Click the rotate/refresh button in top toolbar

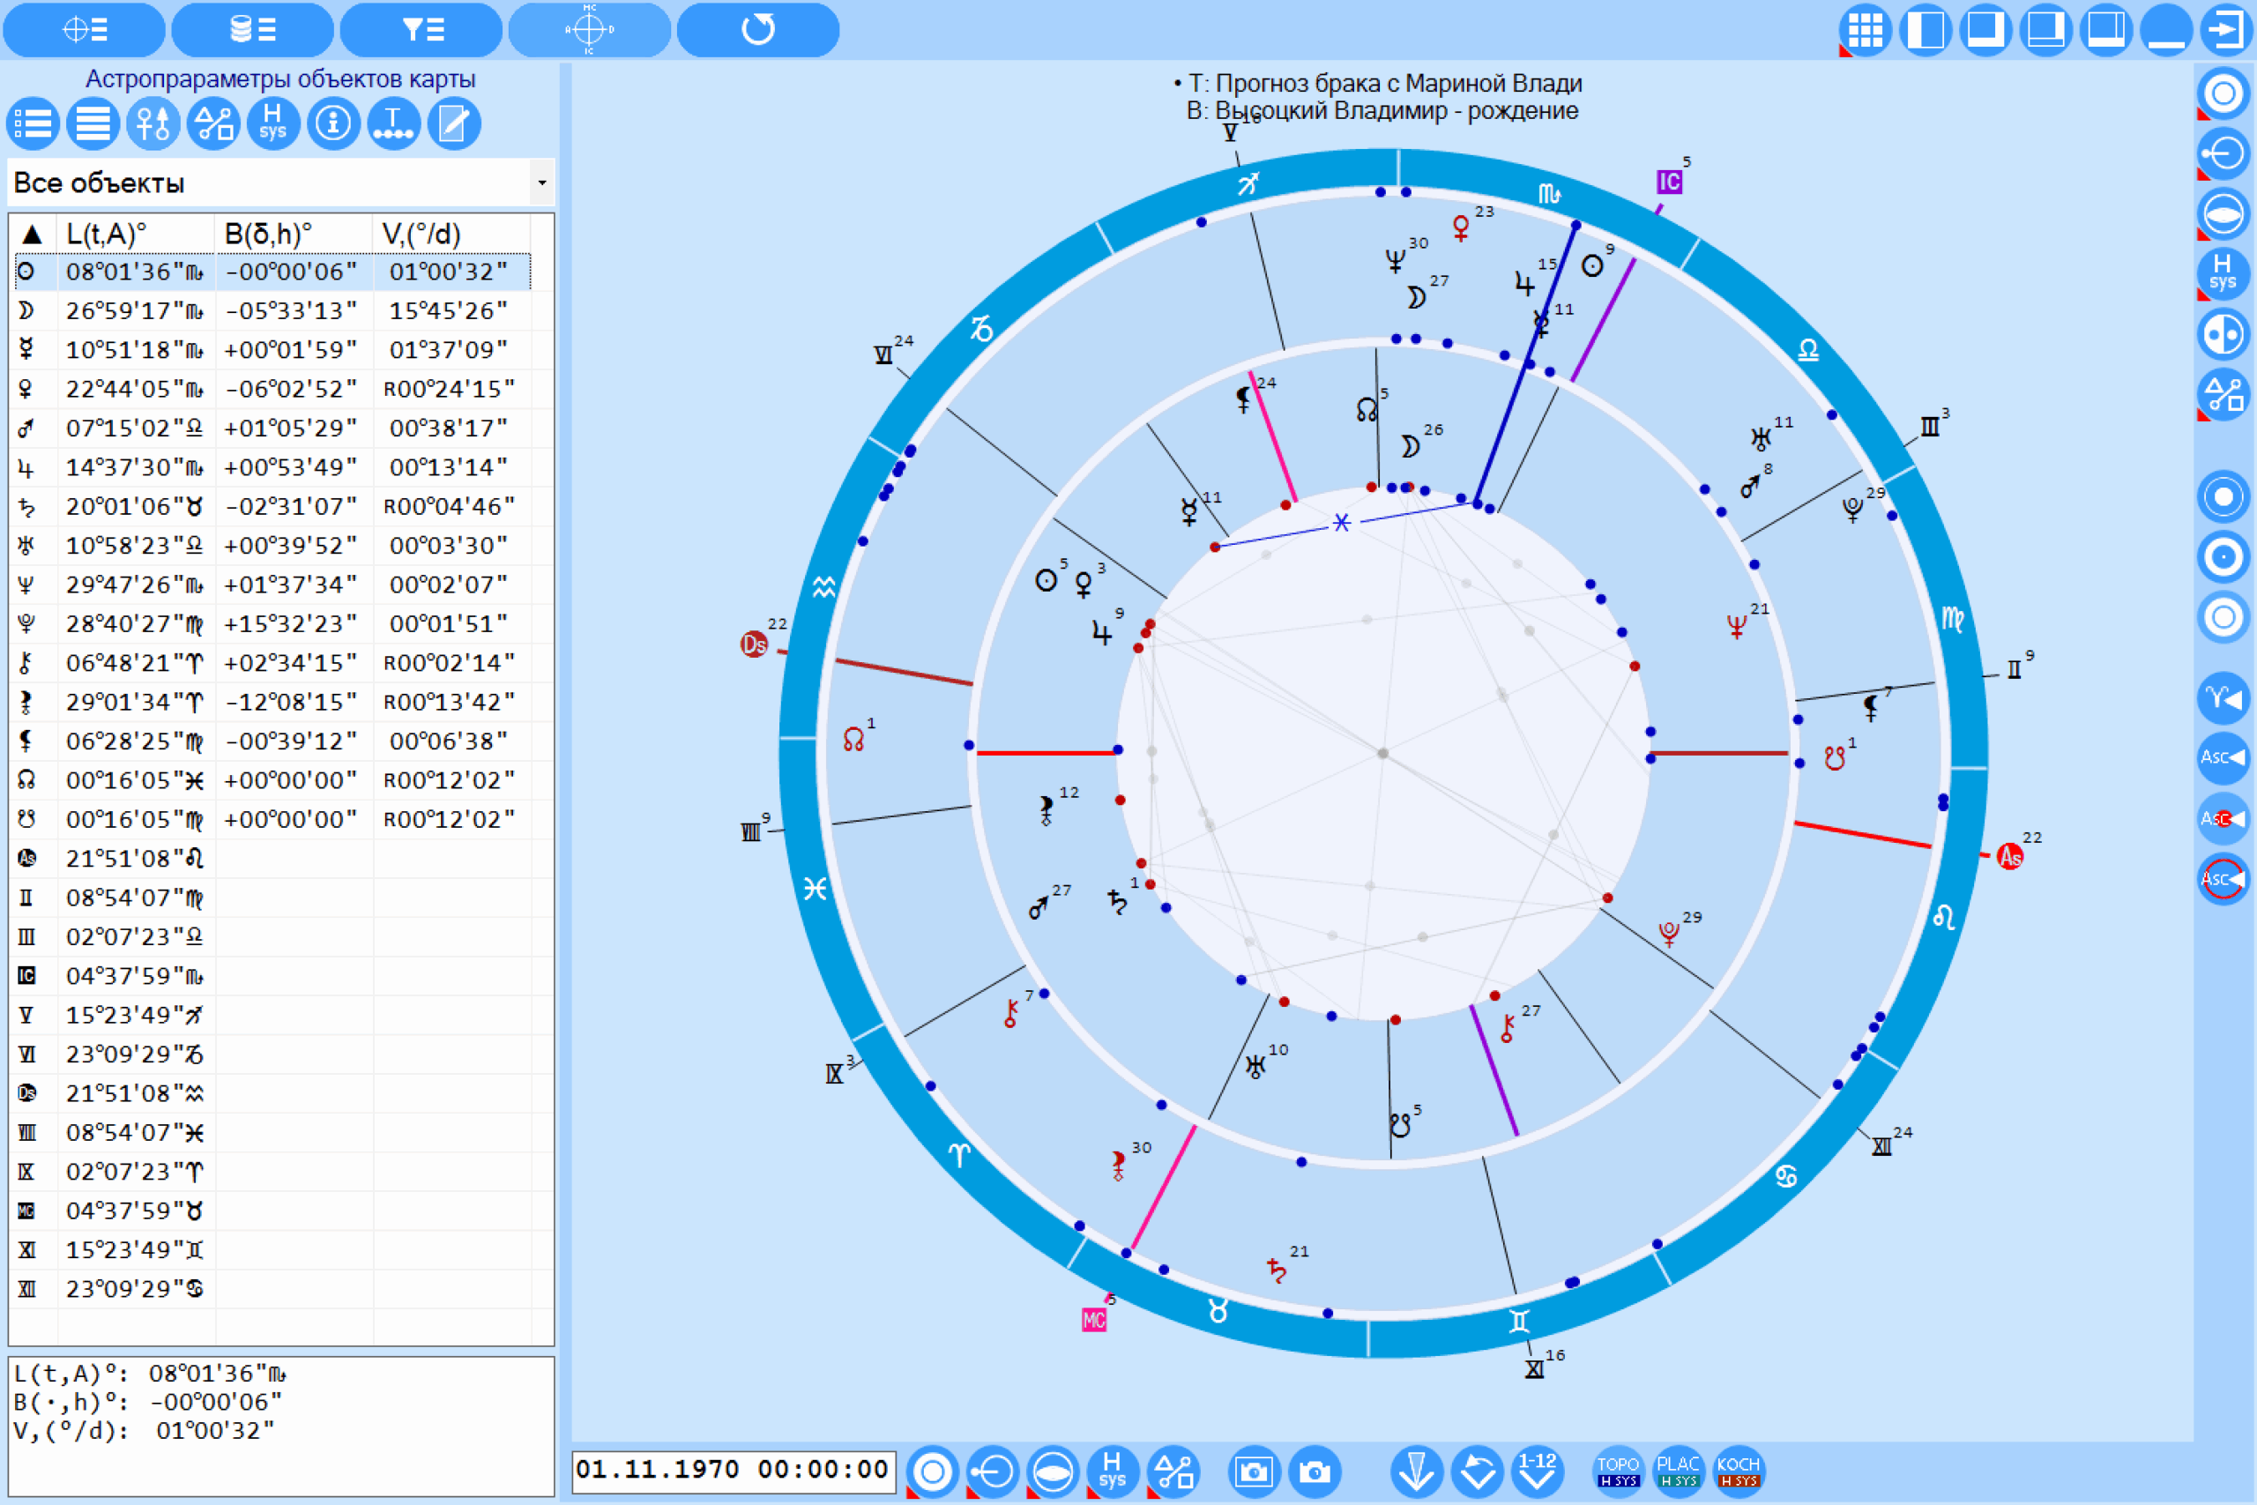(757, 29)
